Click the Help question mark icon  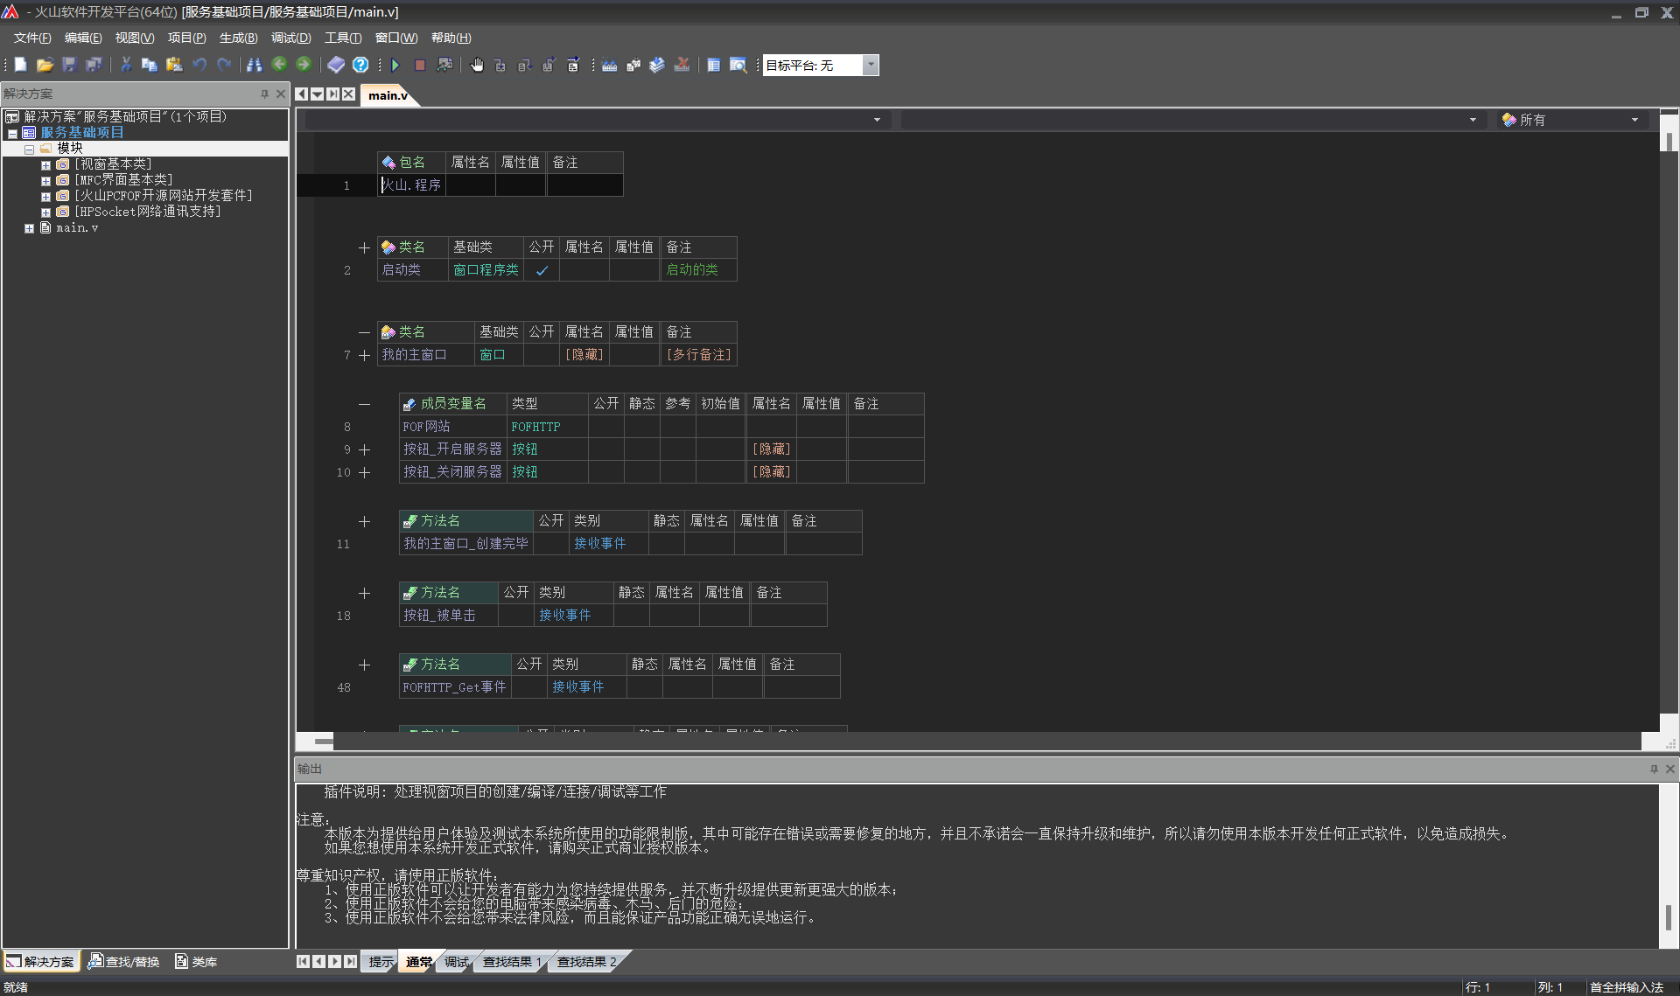(x=360, y=65)
